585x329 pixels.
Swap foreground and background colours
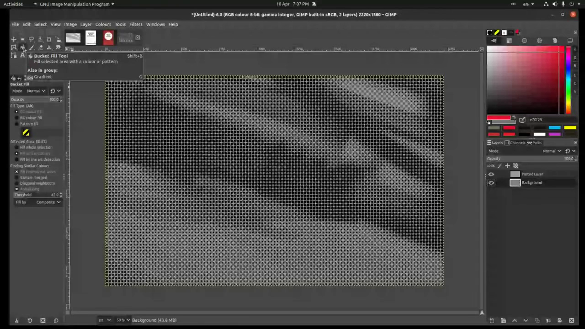(513, 117)
